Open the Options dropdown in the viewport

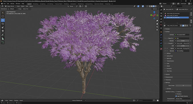click(x=155, y=9)
